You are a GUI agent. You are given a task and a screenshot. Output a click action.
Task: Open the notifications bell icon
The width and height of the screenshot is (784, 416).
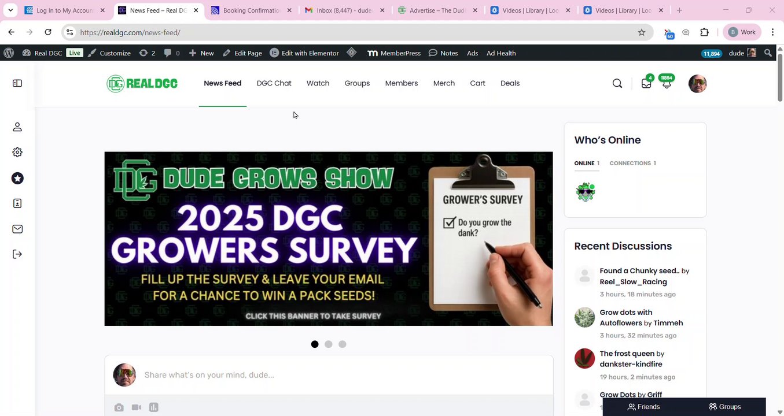point(667,83)
